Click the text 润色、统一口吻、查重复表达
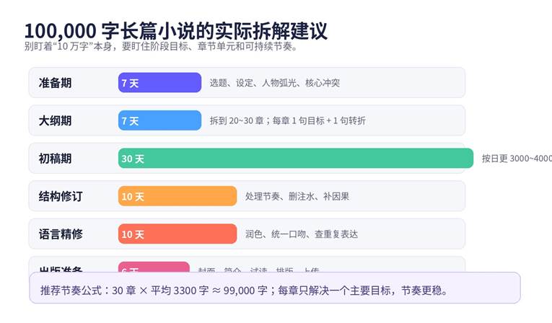Image resolution: width=552 pixels, height=323 pixels. [301, 234]
